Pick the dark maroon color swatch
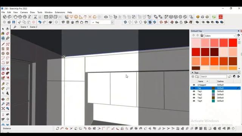 214,52
